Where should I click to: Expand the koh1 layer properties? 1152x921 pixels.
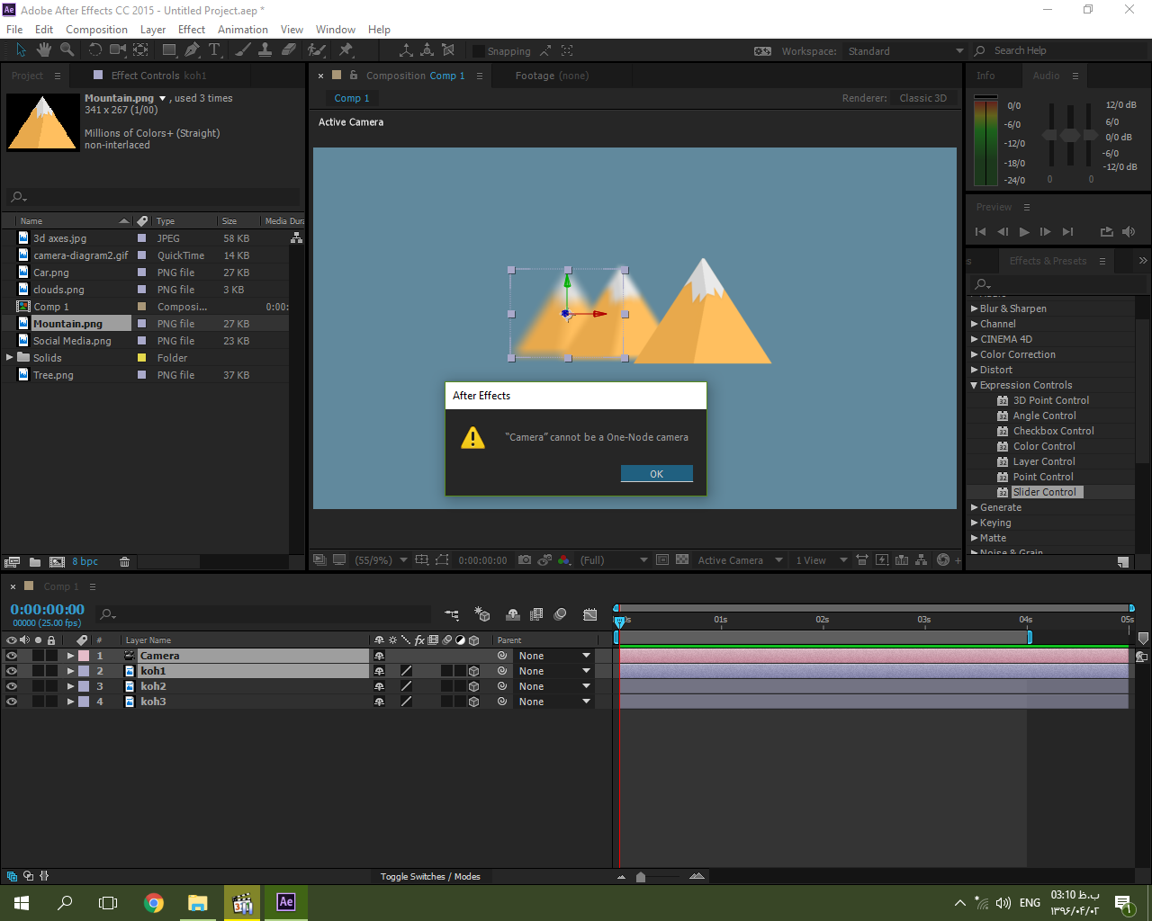click(70, 671)
